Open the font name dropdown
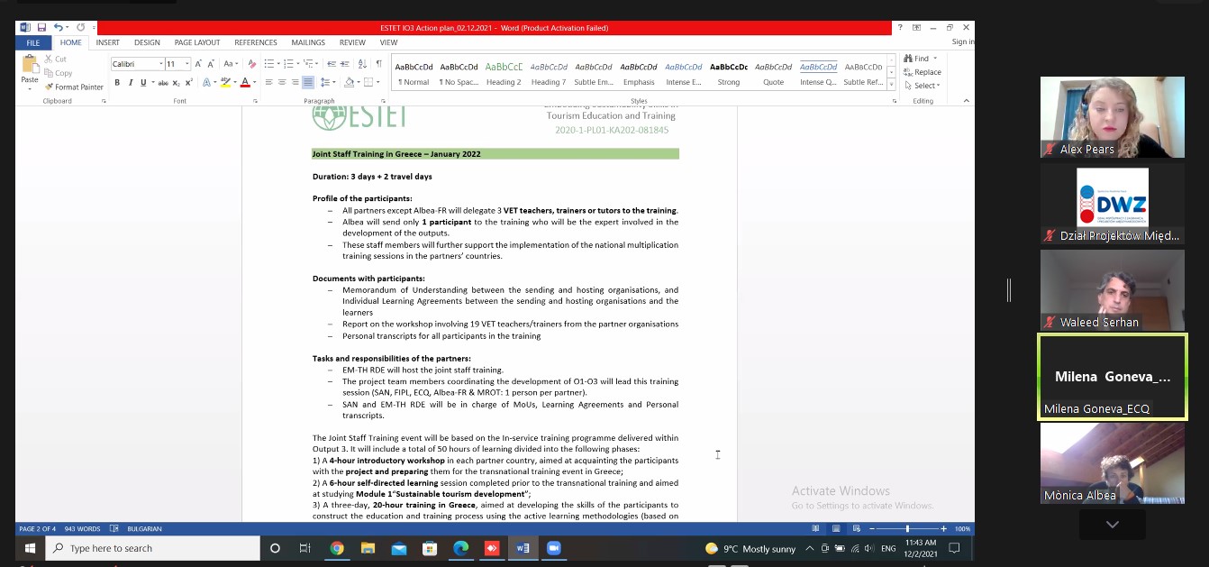 click(161, 64)
